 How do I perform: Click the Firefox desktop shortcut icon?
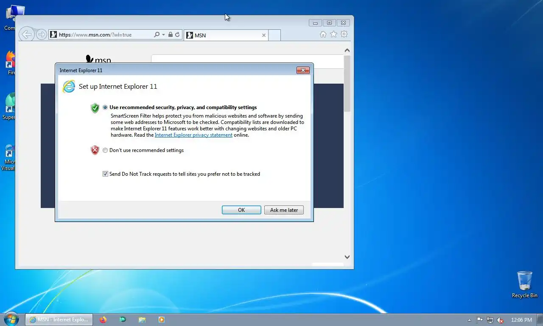(11, 63)
